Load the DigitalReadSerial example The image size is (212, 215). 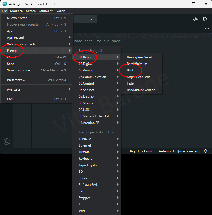click(141, 77)
